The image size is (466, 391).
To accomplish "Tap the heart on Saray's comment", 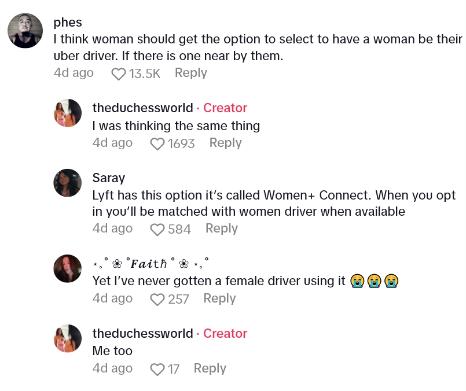I will [x=157, y=230].
